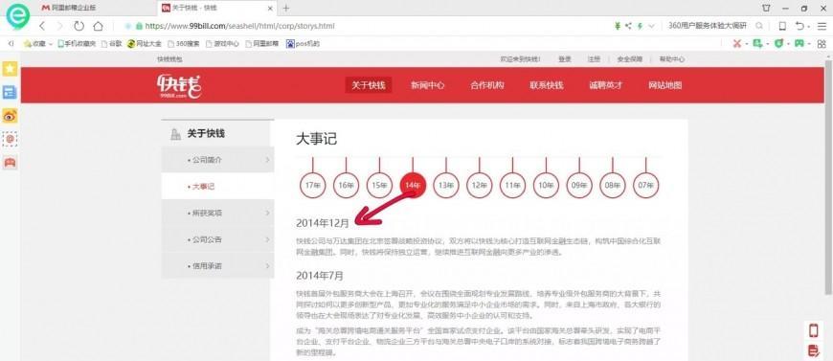Image resolution: width=833 pixels, height=361 pixels.
Task: Click the red phone icon at page bottom right
Action: [x=813, y=330]
